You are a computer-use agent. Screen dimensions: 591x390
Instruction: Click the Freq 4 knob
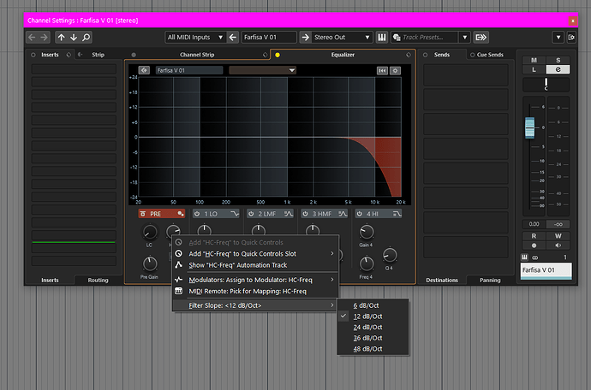pyautogui.click(x=367, y=264)
